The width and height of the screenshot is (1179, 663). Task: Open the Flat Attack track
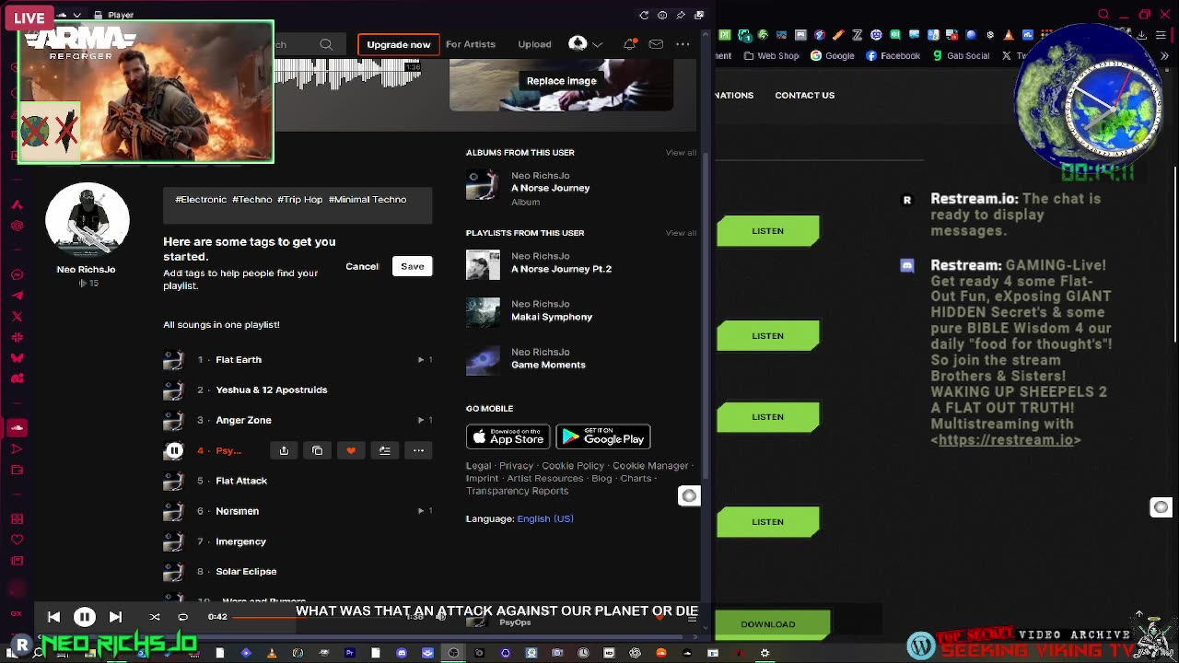(x=241, y=481)
